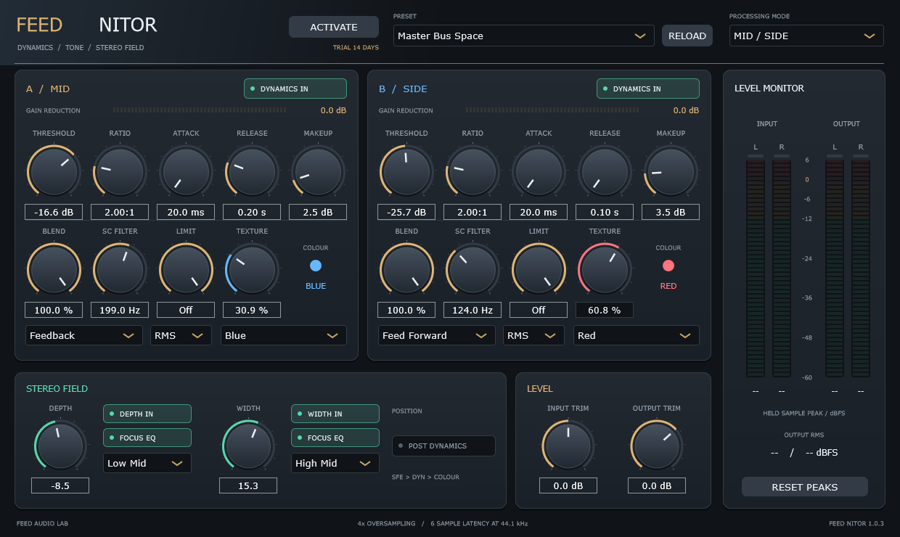
Task: Click the input trim value 0.0 dB
Action: pyautogui.click(x=568, y=485)
